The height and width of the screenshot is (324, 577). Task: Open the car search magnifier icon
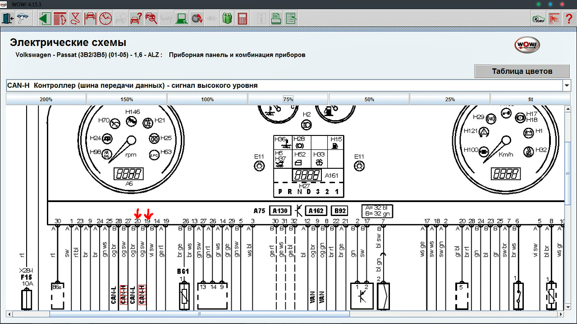(151, 18)
